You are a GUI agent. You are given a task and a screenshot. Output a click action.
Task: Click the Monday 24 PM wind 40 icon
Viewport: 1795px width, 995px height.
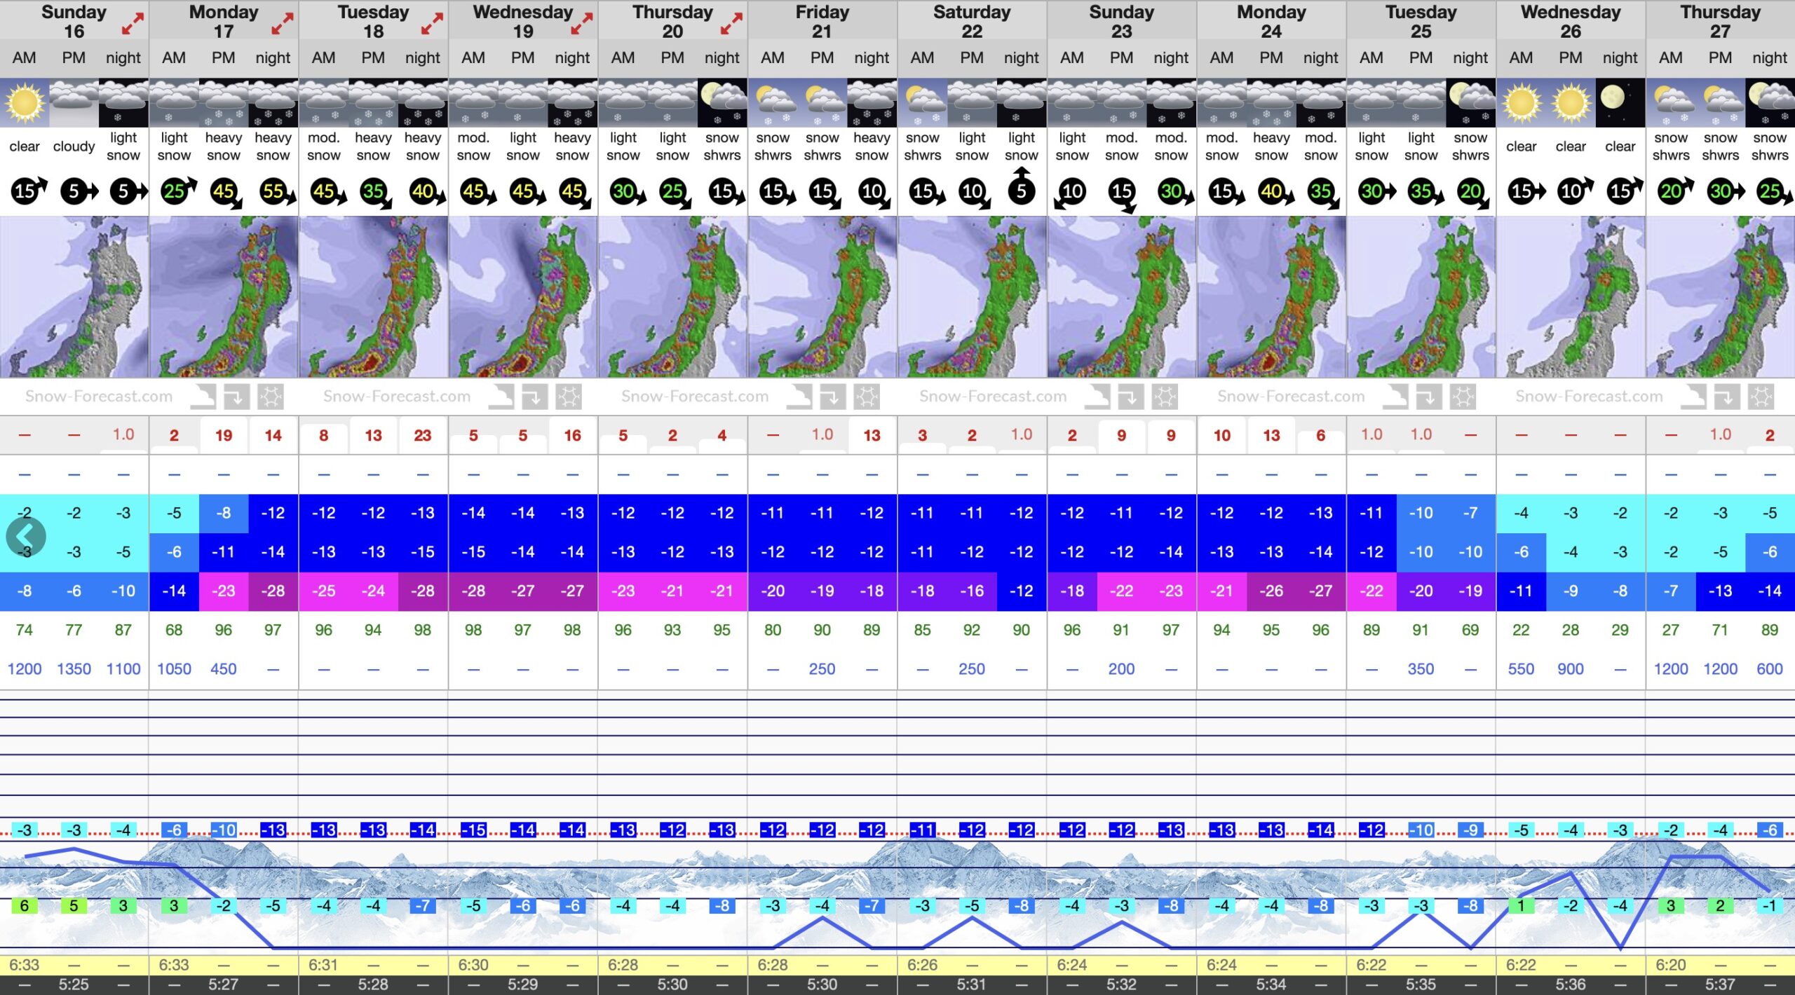coord(1276,192)
